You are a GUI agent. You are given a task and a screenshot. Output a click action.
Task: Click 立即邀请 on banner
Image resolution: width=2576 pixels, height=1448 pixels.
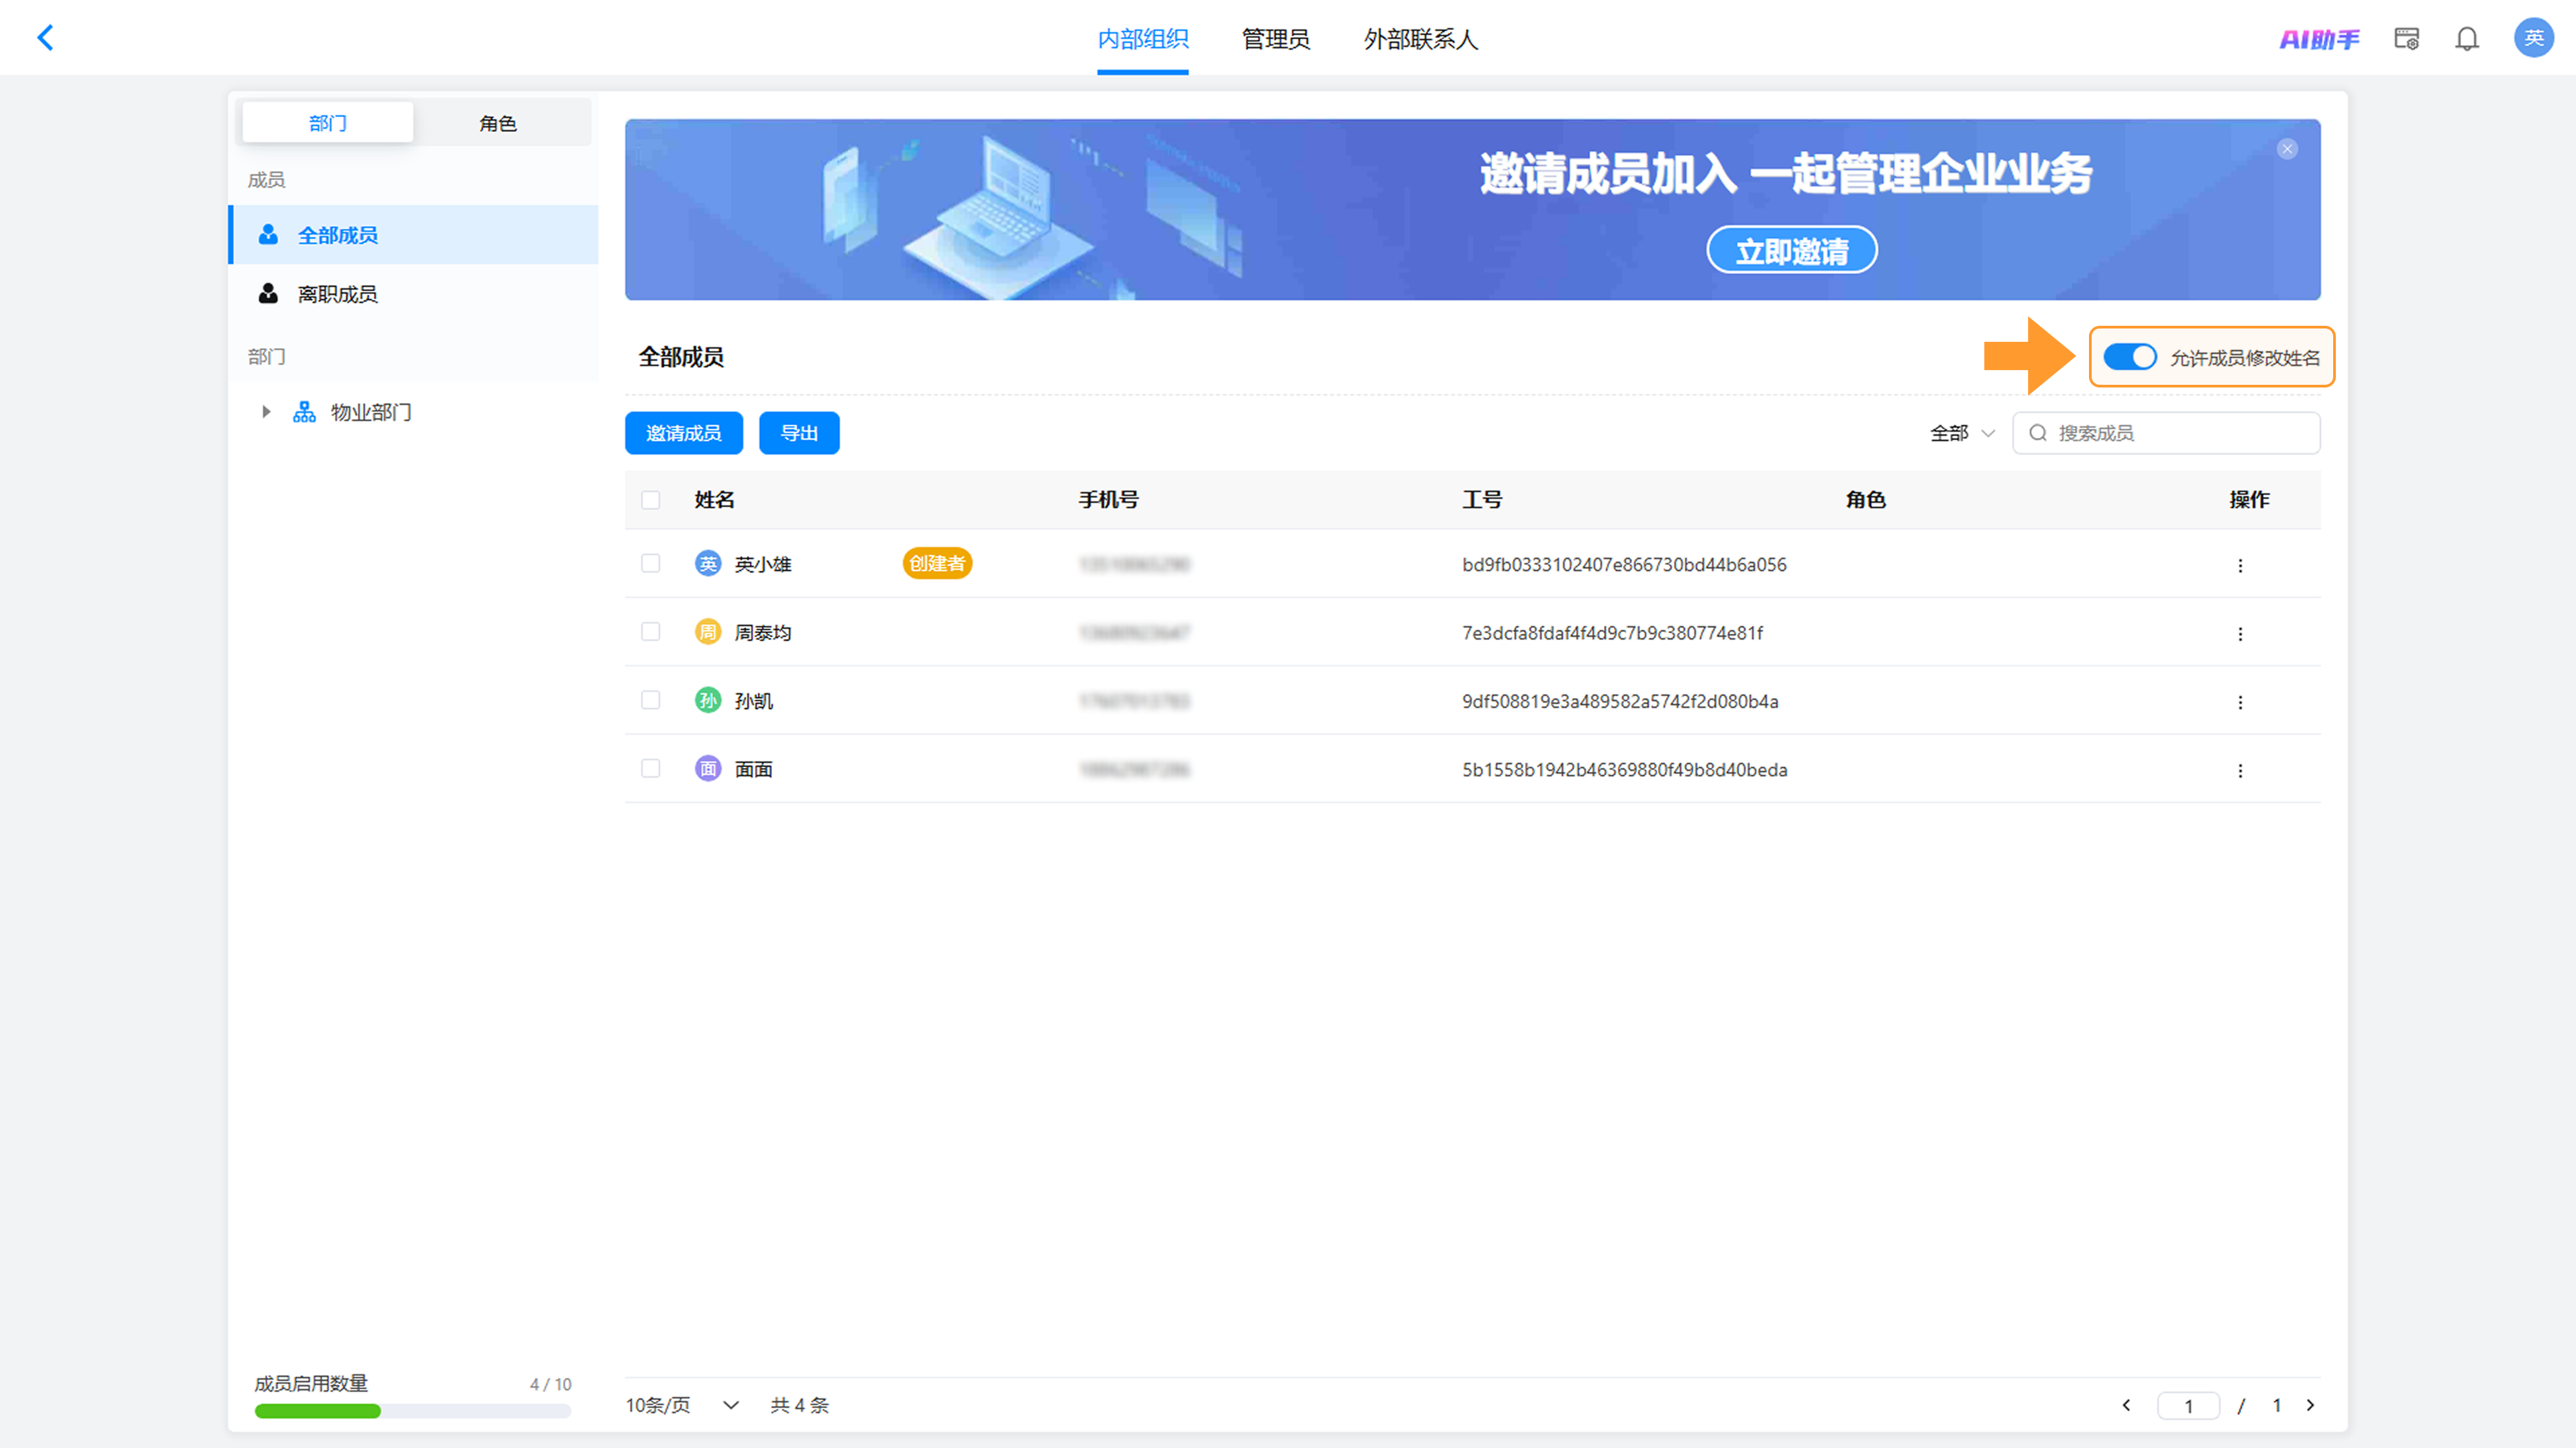(x=1791, y=250)
